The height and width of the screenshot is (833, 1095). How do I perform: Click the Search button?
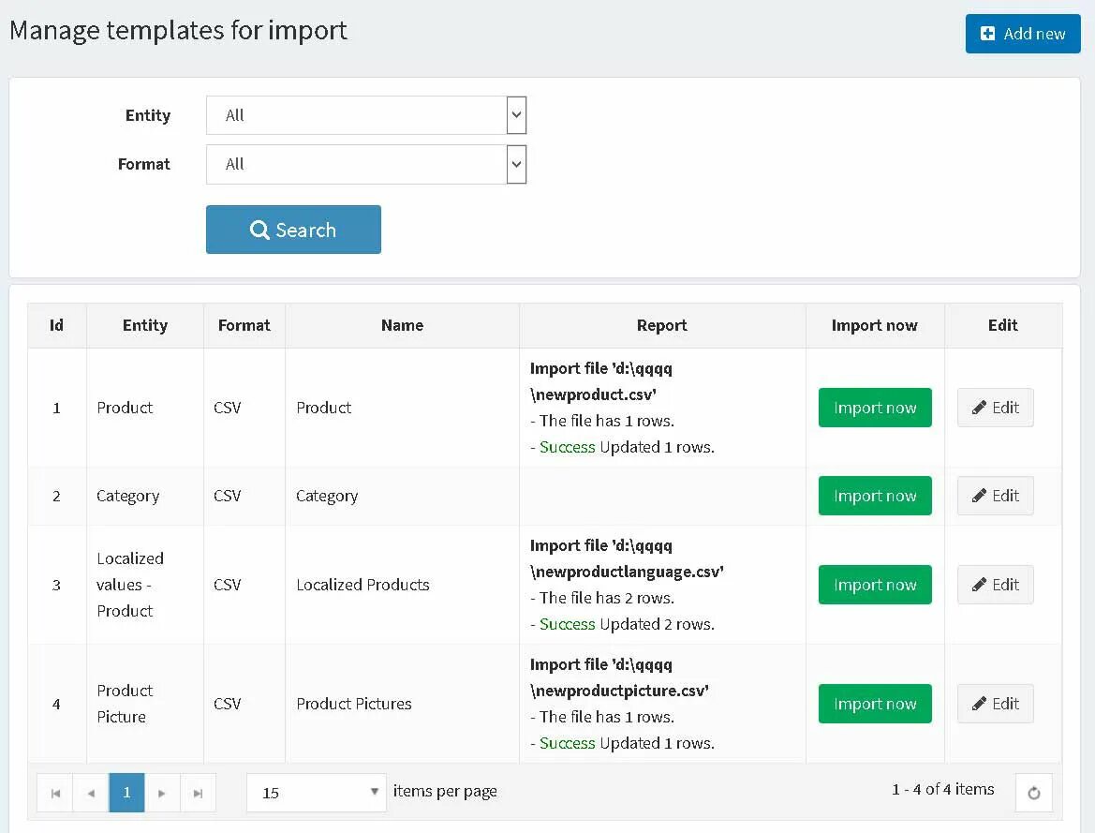tap(293, 230)
